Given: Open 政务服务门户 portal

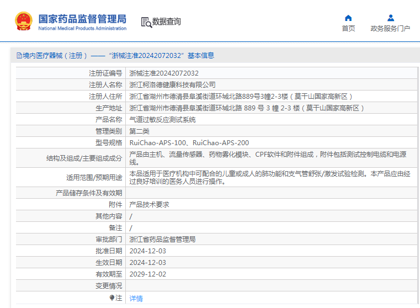Looking at the screenshot, I should [x=390, y=28].
